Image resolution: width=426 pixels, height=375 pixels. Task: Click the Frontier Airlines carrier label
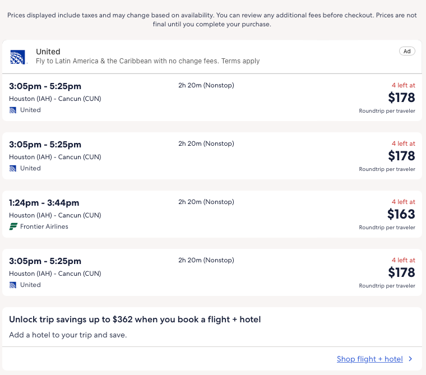click(44, 226)
